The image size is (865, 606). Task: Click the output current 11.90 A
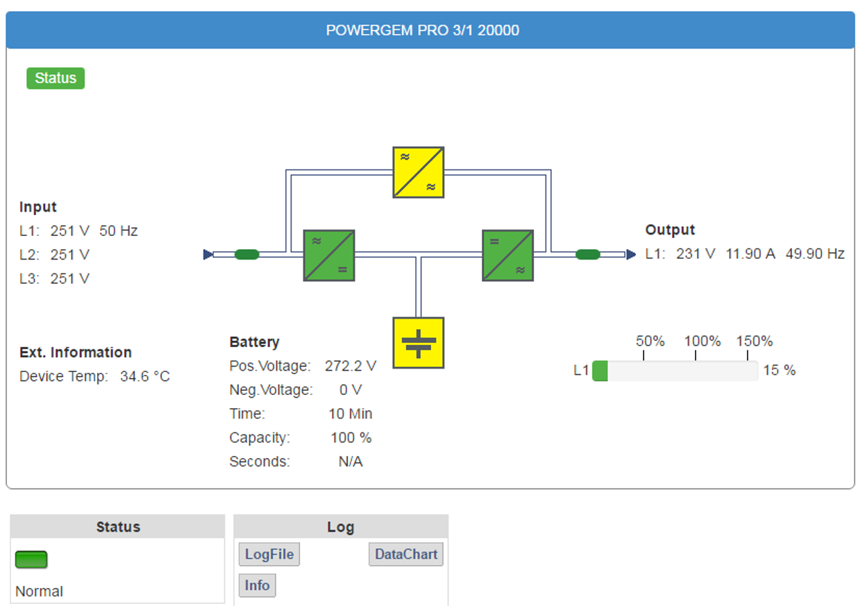750,254
